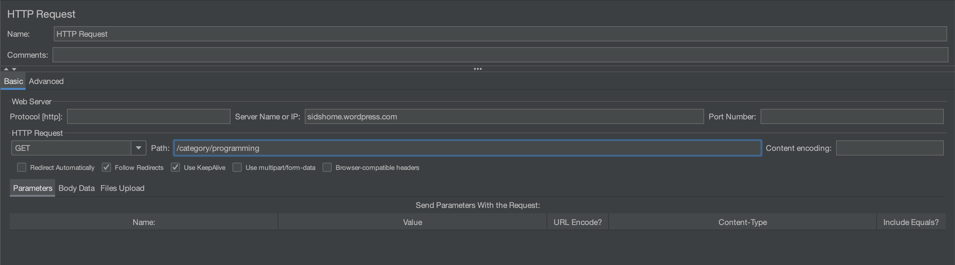
Task: Switch to the Files Upload tab
Action: click(122, 188)
